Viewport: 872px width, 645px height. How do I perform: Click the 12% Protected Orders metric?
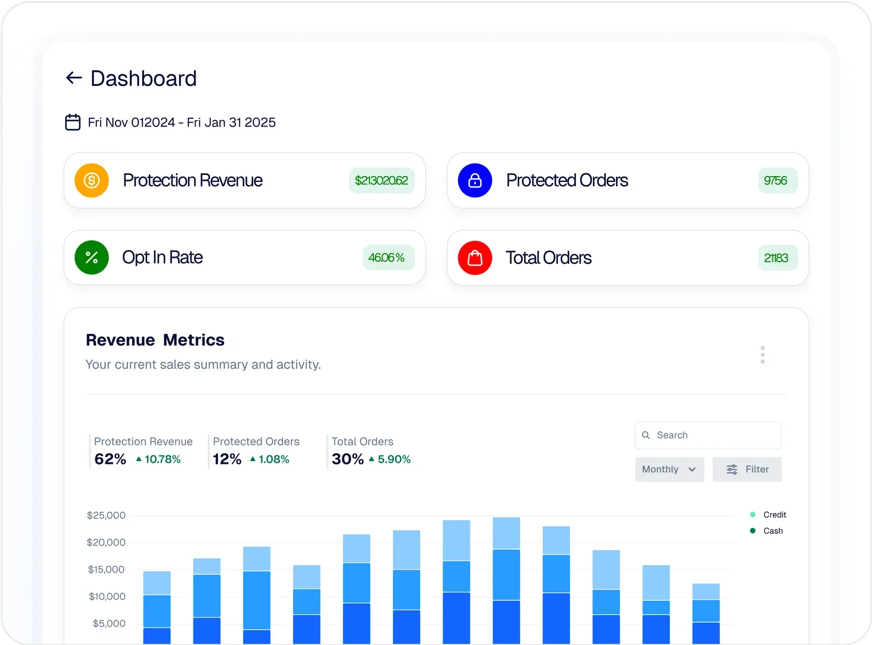pos(227,459)
